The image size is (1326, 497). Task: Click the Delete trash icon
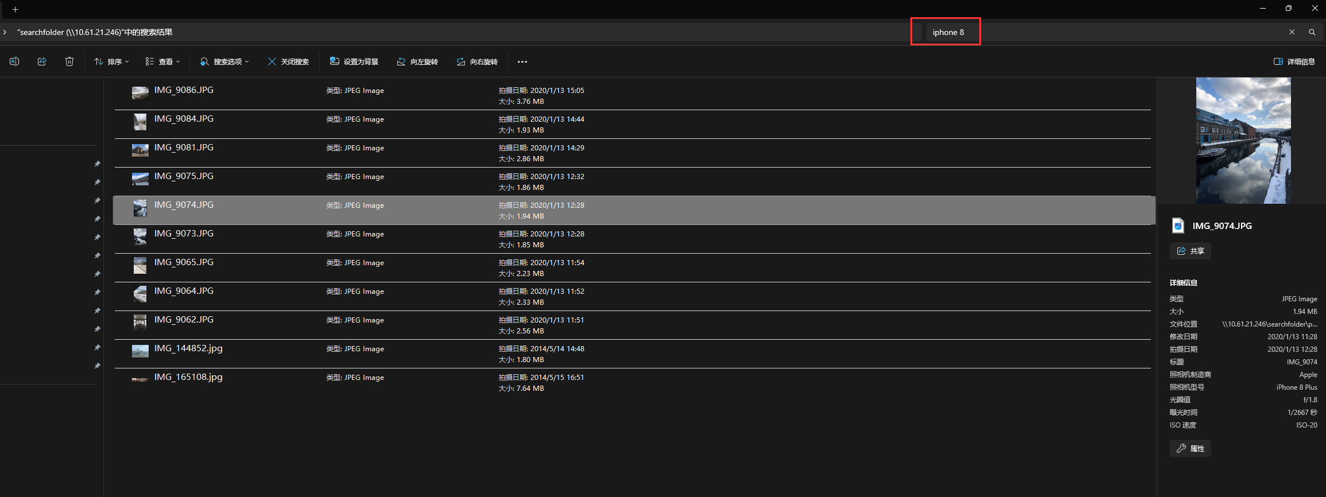(69, 61)
